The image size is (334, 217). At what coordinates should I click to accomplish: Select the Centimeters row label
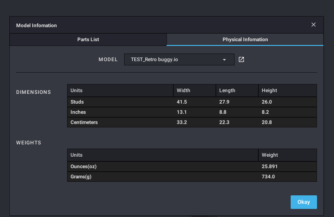84,122
